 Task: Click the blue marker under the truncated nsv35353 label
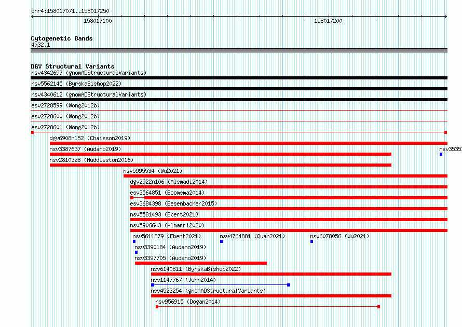pos(441,154)
